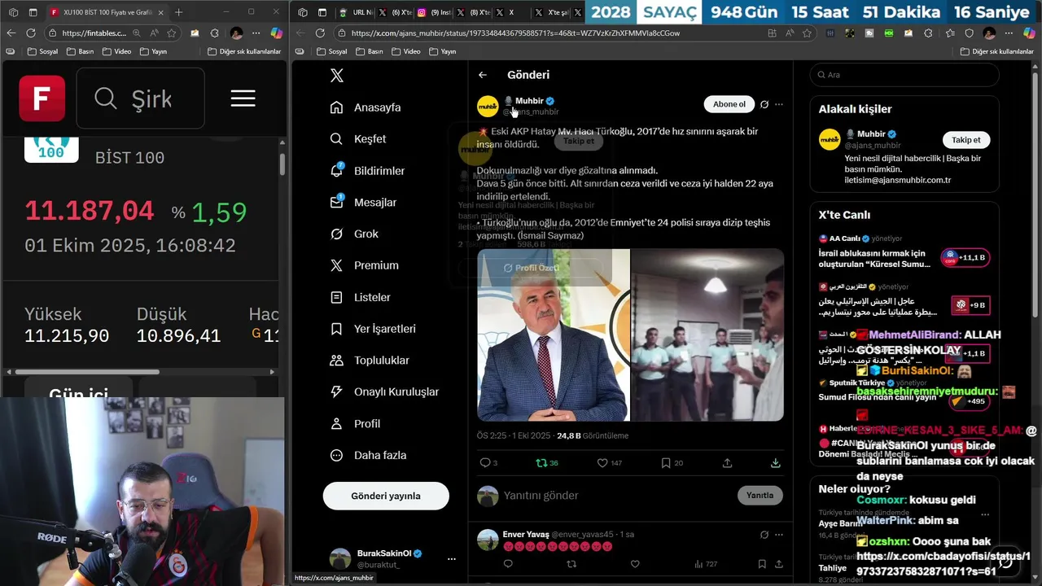1042x586 pixels.
Task: Open the extensions puzzle icon in the Fintables window
Action: pos(214,33)
